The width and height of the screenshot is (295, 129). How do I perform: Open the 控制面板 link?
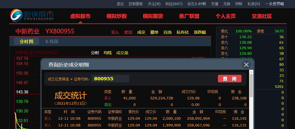pos(136,4)
